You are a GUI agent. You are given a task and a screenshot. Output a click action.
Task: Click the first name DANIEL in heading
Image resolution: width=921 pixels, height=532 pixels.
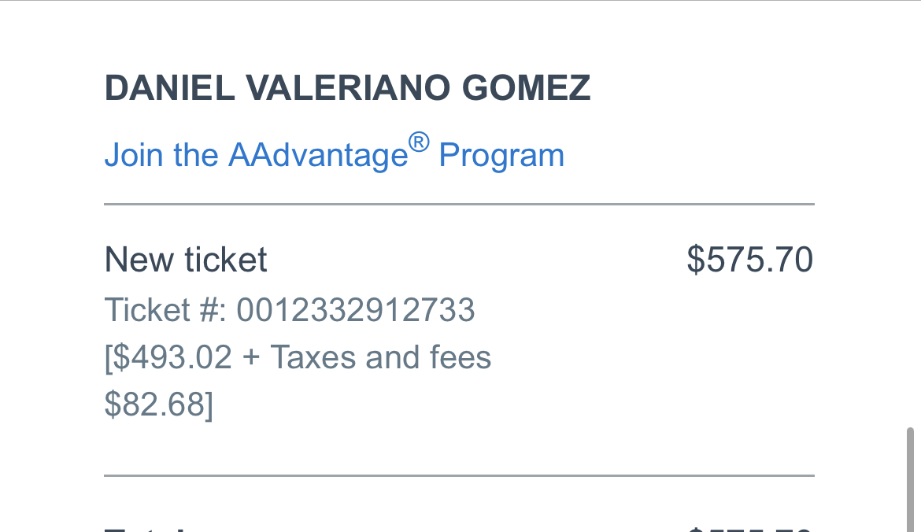(170, 88)
